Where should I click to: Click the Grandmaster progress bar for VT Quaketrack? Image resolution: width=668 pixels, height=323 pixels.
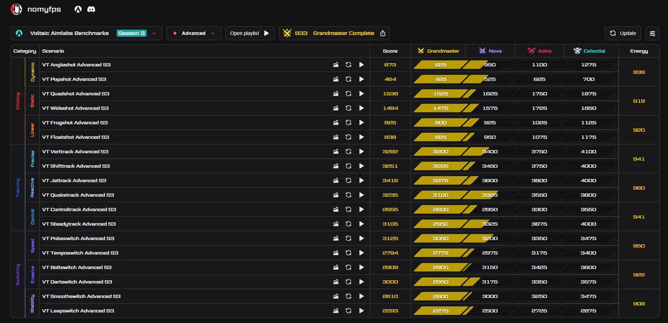(x=441, y=195)
